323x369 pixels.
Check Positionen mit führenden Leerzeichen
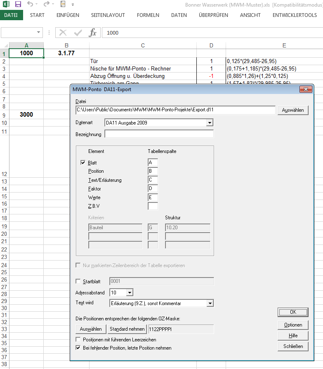pyautogui.click(x=79, y=339)
